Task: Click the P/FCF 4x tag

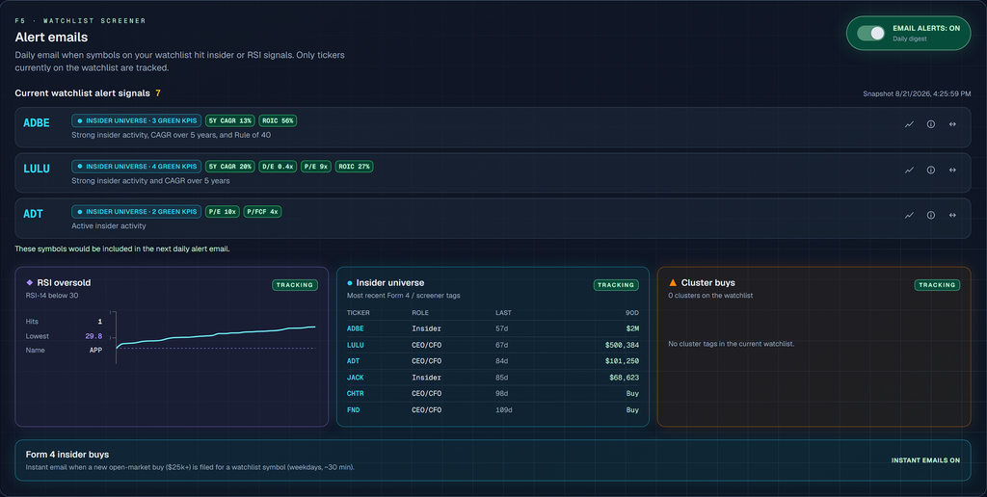Action: click(x=262, y=211)
